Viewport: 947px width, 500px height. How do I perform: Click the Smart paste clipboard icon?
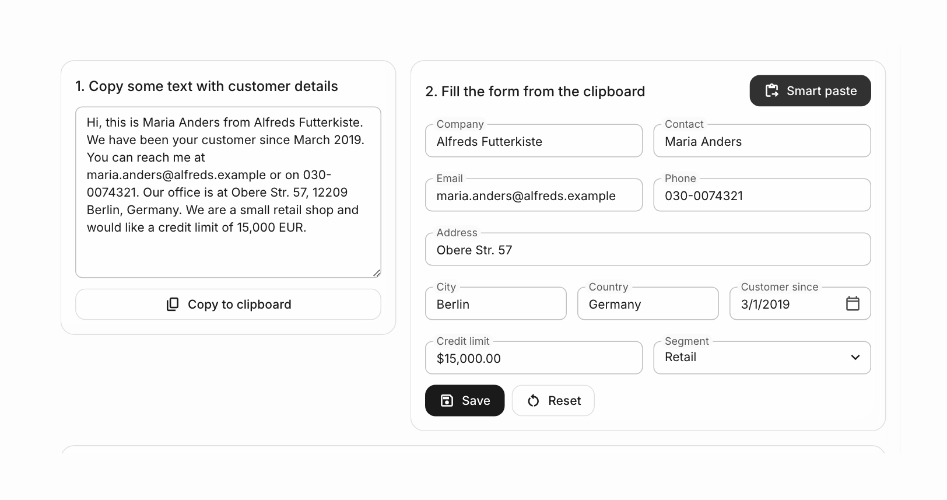[x=771, y=90]
